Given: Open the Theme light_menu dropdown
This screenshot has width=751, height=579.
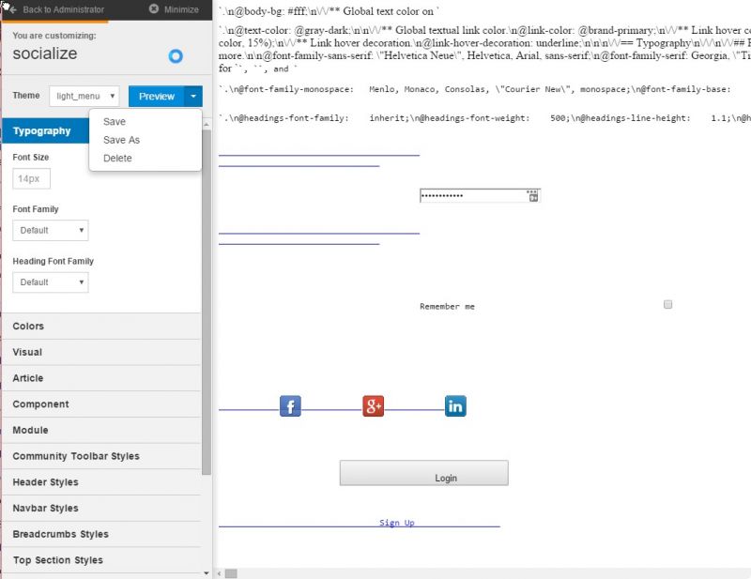Looking at the screenshot, I should click(84, 97).
